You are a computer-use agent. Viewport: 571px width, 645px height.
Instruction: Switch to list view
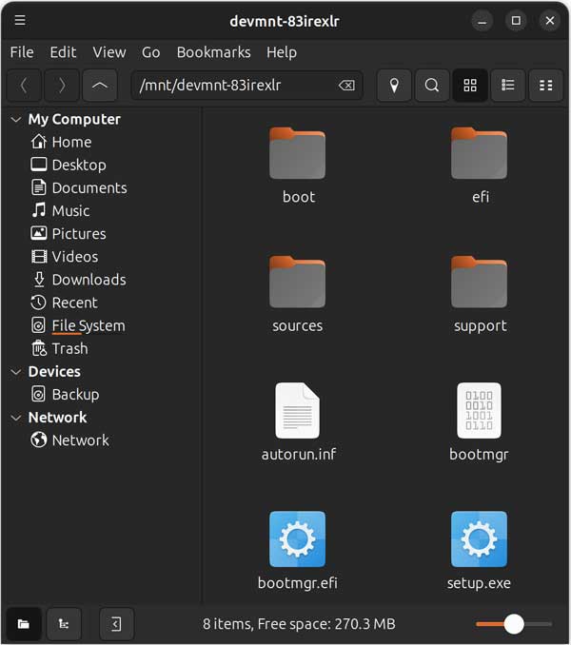tap(508, 86)
